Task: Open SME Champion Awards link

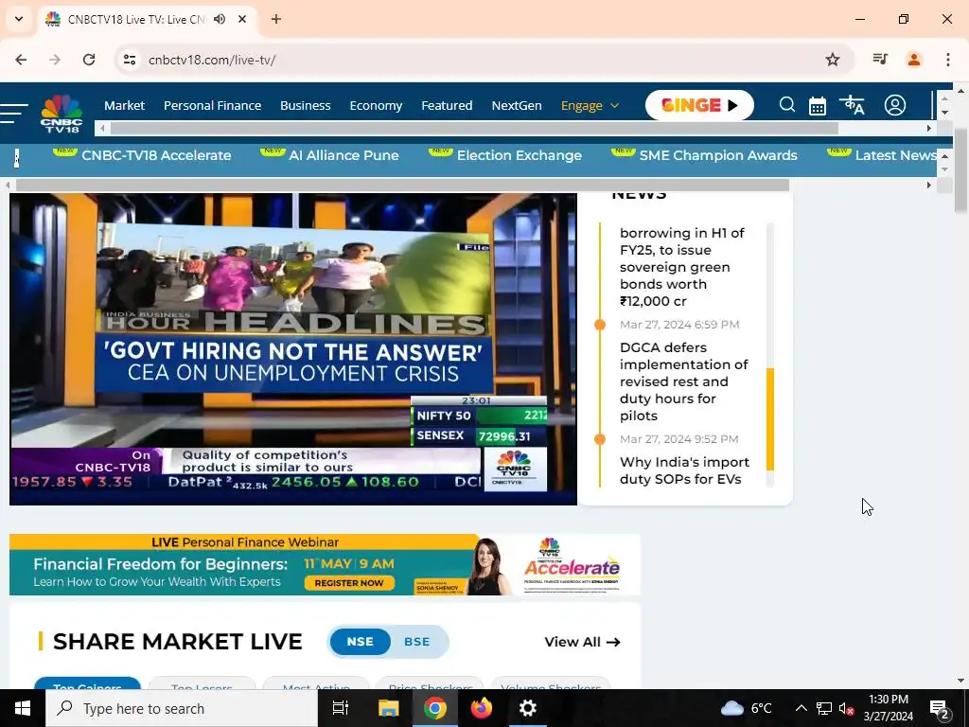Action: 718,155
